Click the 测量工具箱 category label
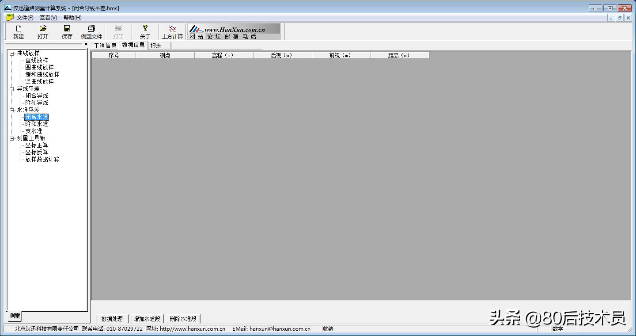Screen dimensions: 636x336 click(x=31, y=138)
